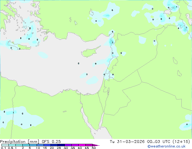This screenshot has width=192, height=149.
Task: Pick the 1–2 mm legend color swatch
Action: [19, 145]
